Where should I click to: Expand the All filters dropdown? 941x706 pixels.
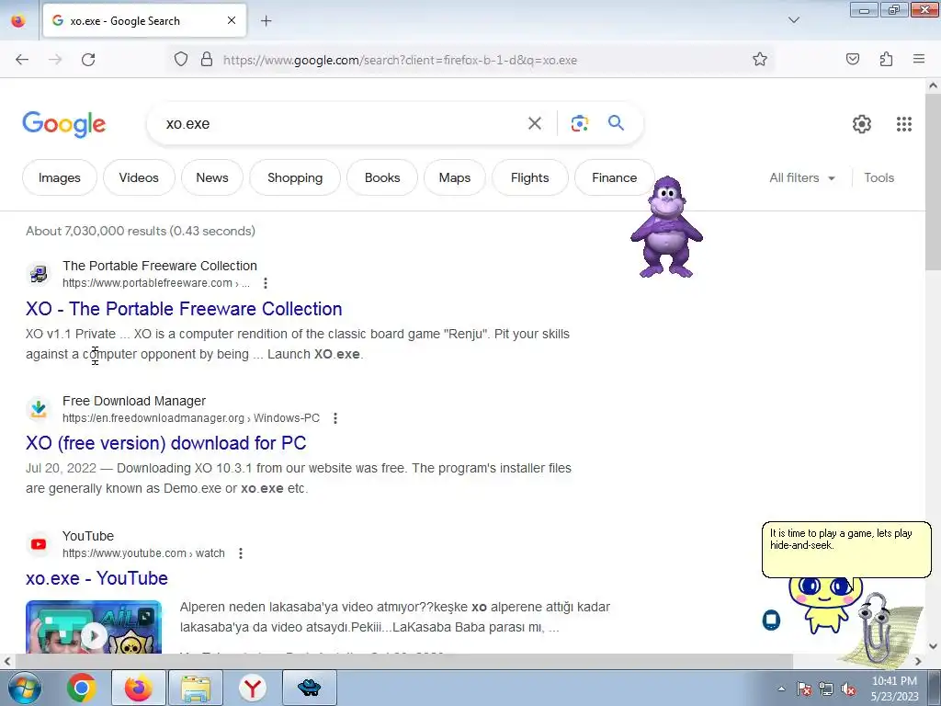tap(801, 177)
